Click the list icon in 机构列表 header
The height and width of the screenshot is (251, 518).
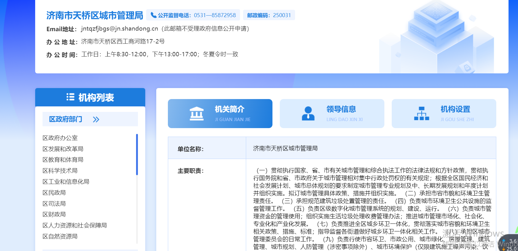[x=70, y=97]
